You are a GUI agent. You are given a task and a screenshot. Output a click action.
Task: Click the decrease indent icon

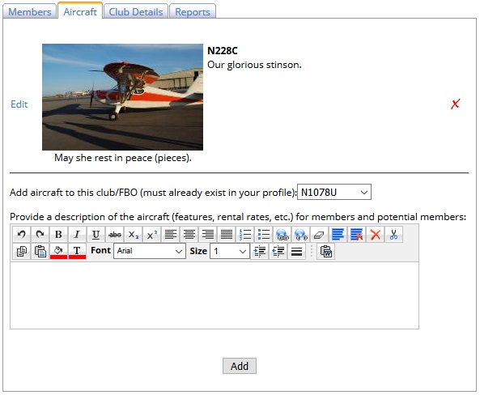coord(278,252)
